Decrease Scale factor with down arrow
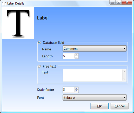Viewport: 134px width, 113px height. [x=76, y=91]
